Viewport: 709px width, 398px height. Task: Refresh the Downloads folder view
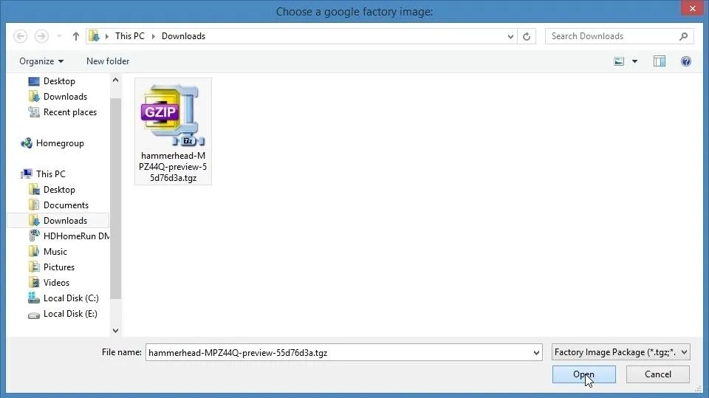pyautogui.click(x=527, y=37)
